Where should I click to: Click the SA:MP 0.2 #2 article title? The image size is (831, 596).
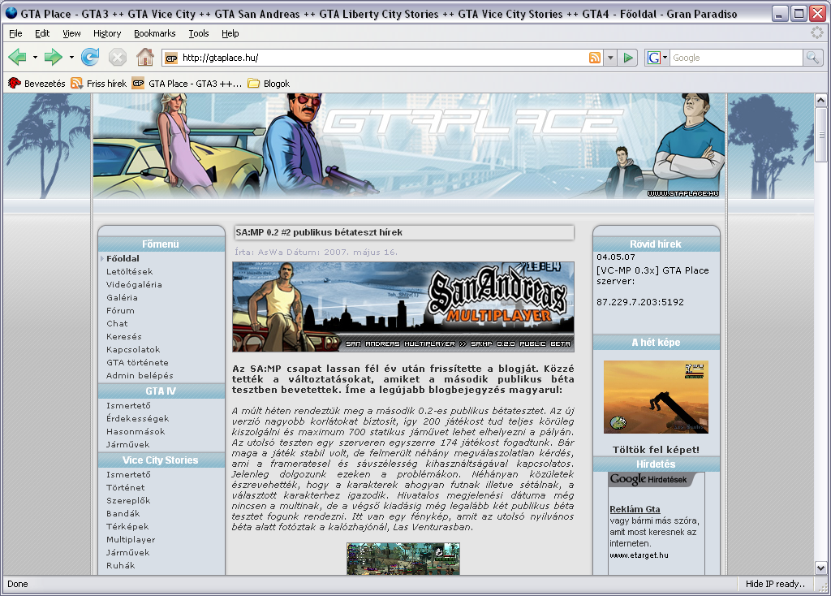pyautogui.click(x=318, y=232)
